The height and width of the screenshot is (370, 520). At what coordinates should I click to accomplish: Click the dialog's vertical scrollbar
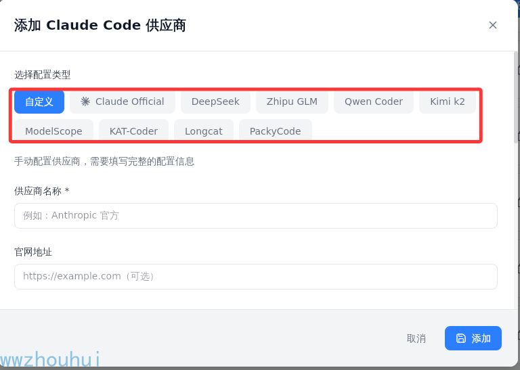pyautogui.click(x=515, y=97)
